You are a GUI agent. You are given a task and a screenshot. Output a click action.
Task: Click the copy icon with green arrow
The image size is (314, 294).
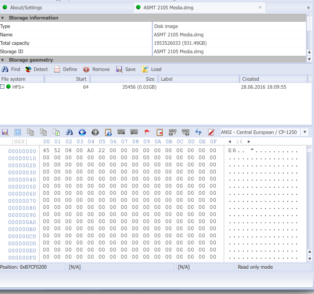click(x=56, y=132)
